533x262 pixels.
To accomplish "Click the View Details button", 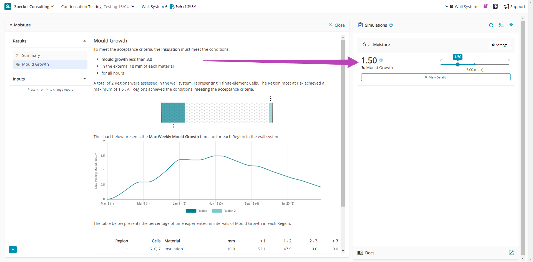I will [x=436, y=77].
